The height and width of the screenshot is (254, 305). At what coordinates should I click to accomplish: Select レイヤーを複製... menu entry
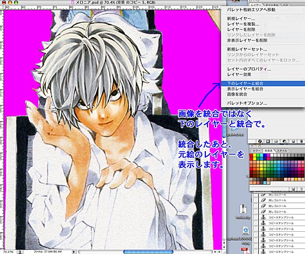click(x=263, y=24)
